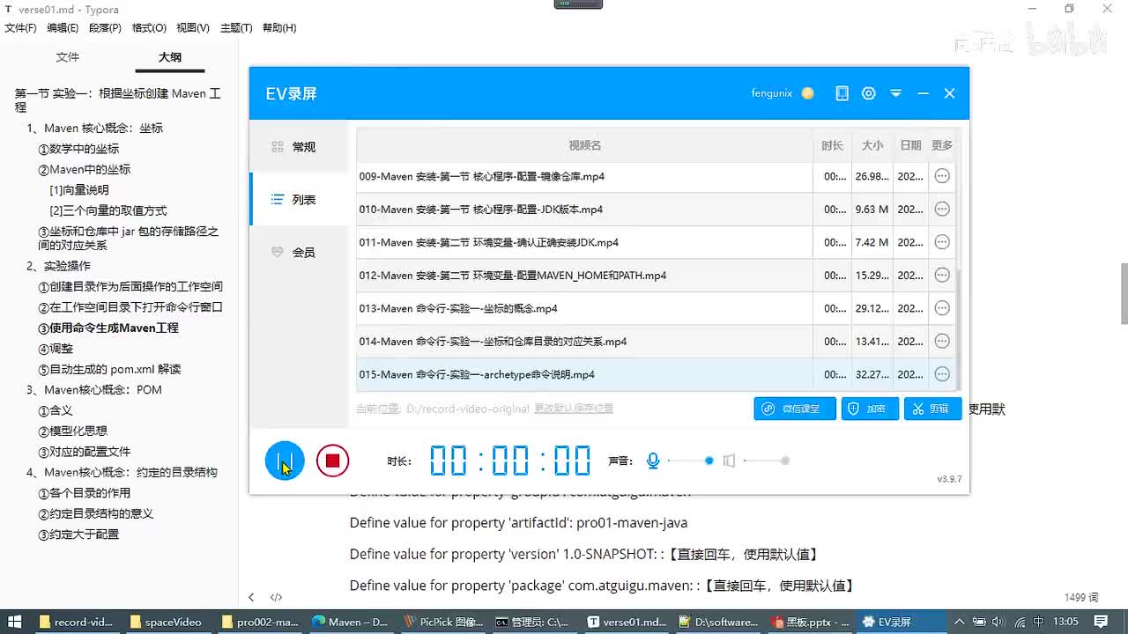Screen dimensions: 1128x634
Task: Jump to outline item ③使用命令生成Maven工程
Action: click(108, 328)
